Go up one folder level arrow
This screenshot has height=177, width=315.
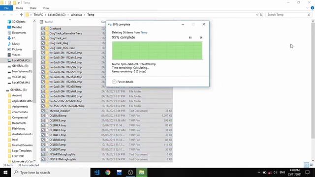tap(21, 15)
